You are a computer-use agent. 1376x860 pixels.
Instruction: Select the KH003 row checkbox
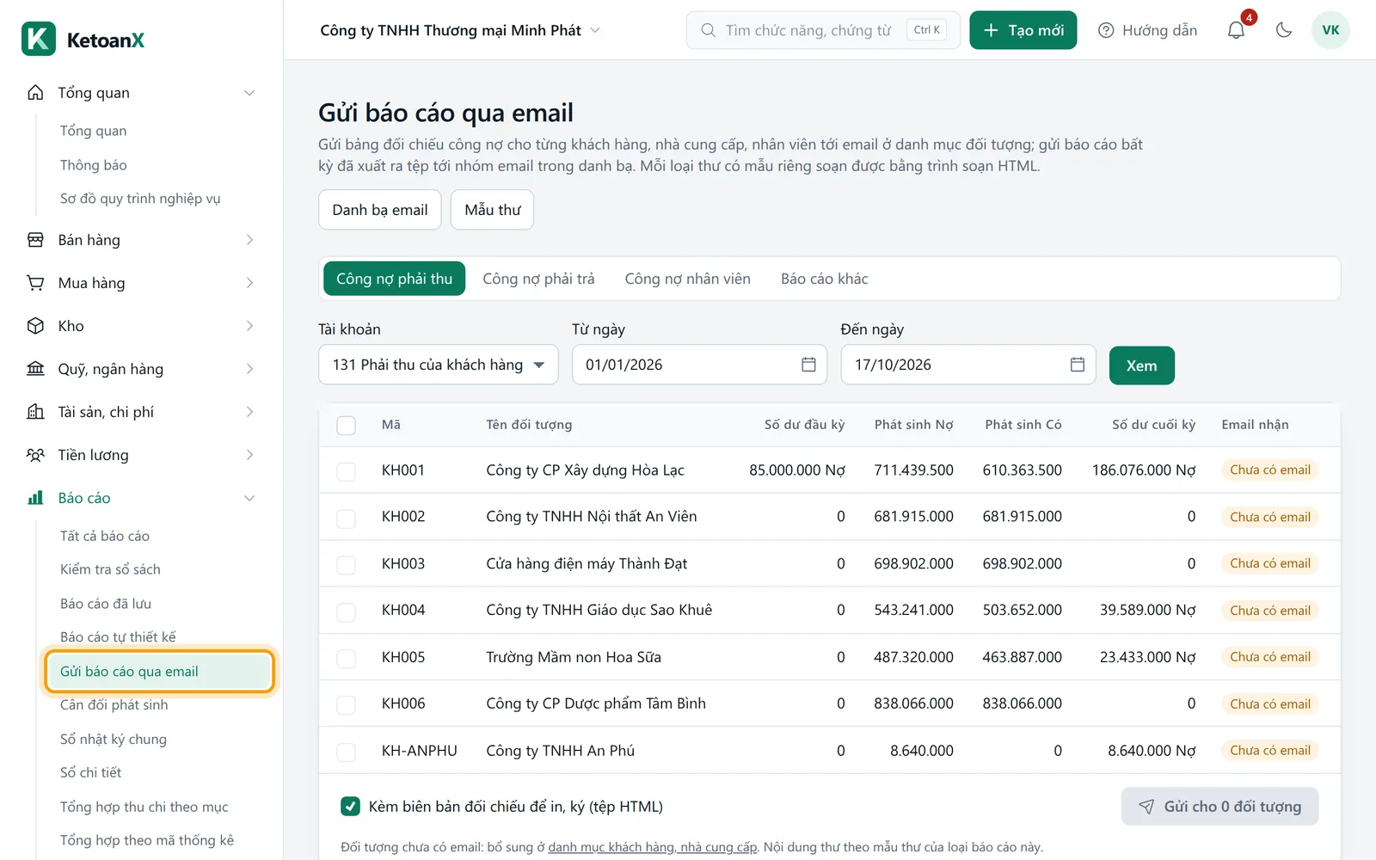(346, 564)
